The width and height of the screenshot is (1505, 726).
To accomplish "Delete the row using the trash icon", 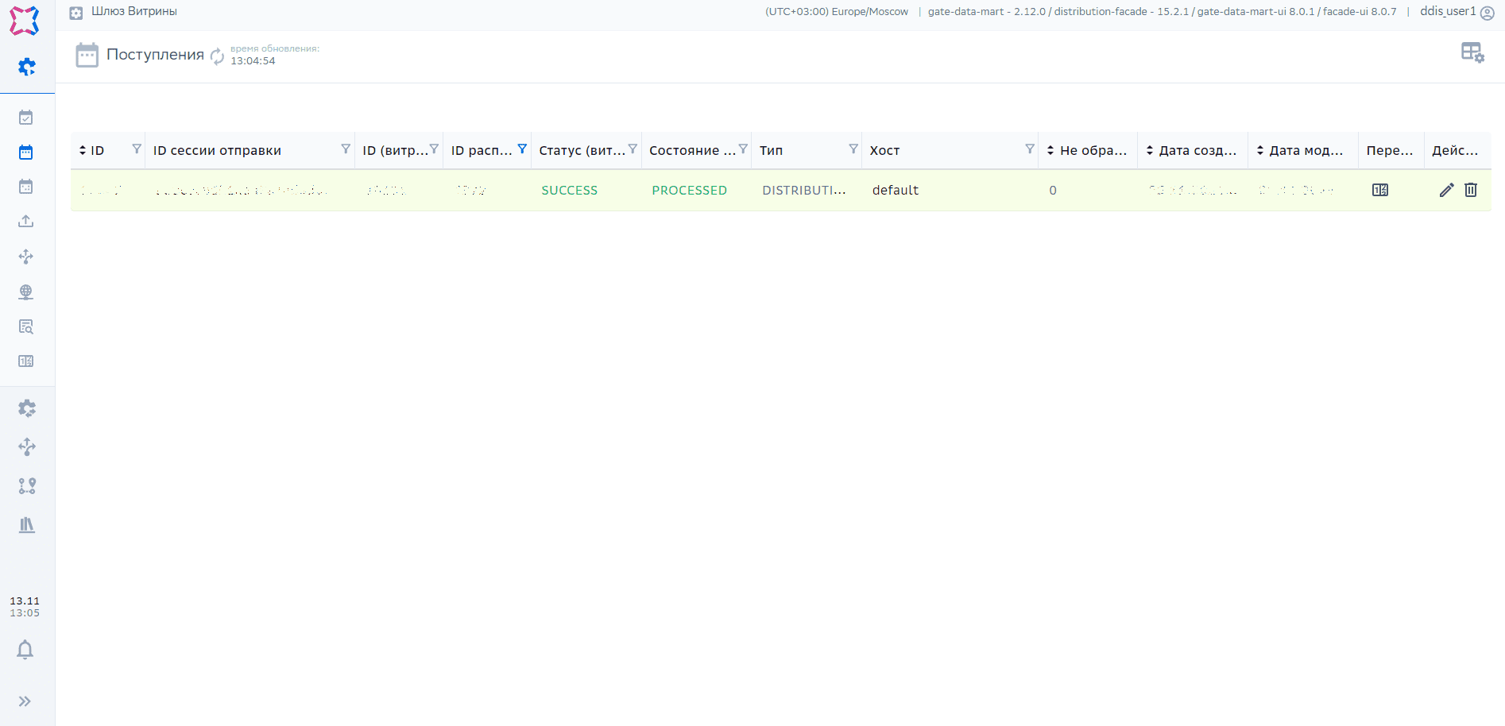I will [x=1471, y=190].
